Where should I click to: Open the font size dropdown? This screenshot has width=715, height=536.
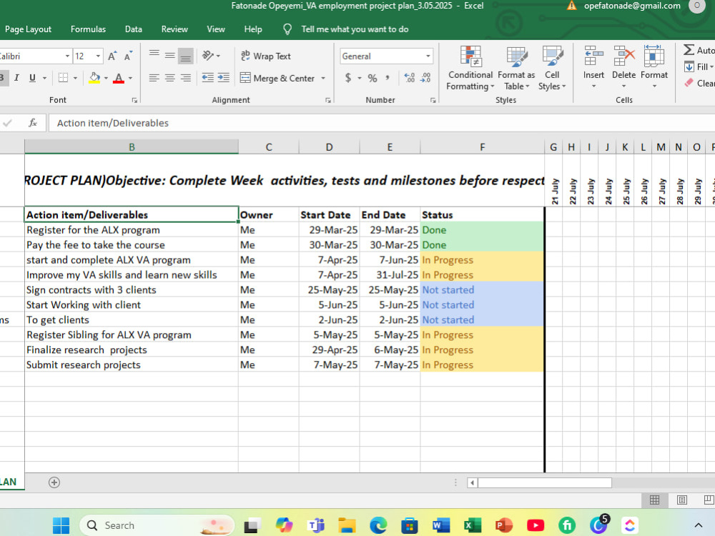click(x=98, y=56)
